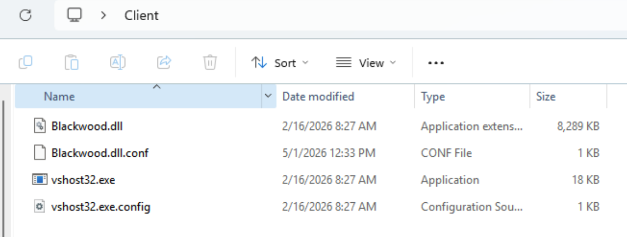Click the Copy toolbar icon
This screenshot has height=237, width=627.
tap(26, 62)
